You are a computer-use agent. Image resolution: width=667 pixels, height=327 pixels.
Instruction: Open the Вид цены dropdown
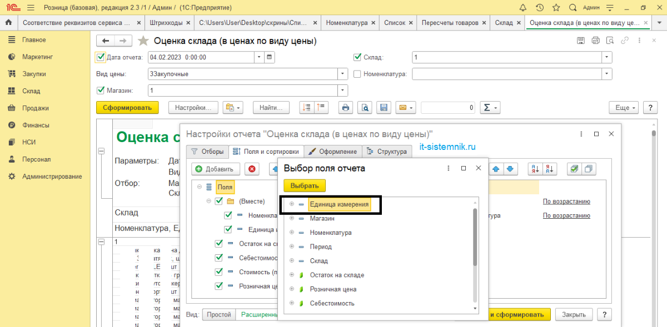(x=343, y=74)
